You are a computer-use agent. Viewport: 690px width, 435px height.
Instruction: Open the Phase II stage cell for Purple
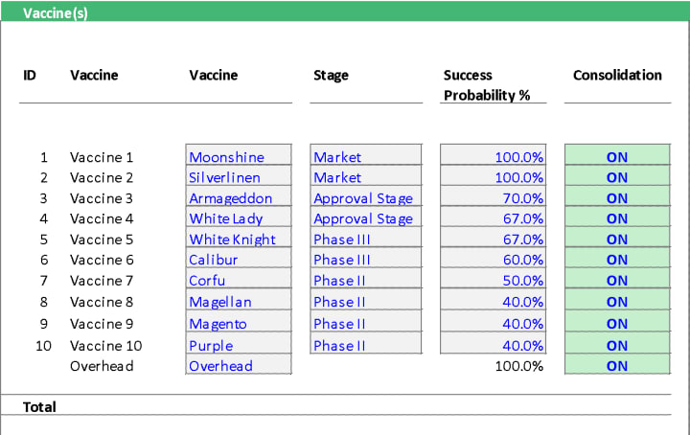(366, 343)
